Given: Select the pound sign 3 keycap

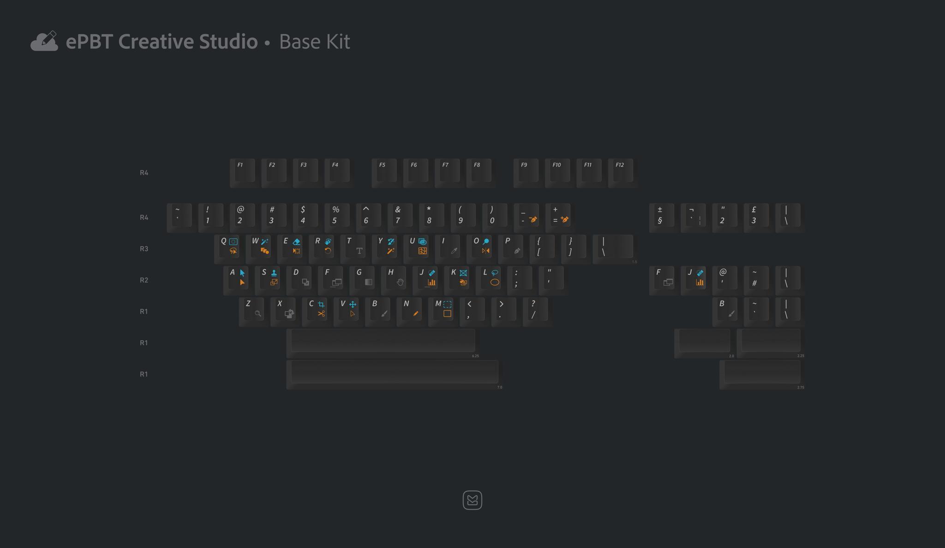Looking at the screenshot, I should click(756, 218).
